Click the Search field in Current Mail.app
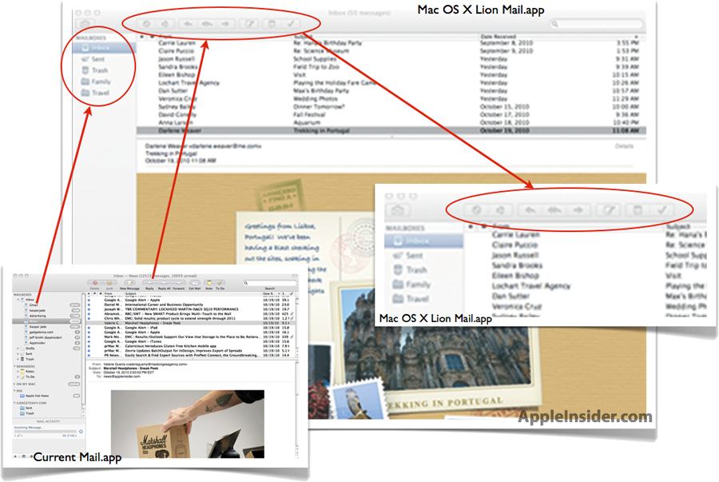Image resolution: width=719 pixels, height=482 pixels. point(270,283)
